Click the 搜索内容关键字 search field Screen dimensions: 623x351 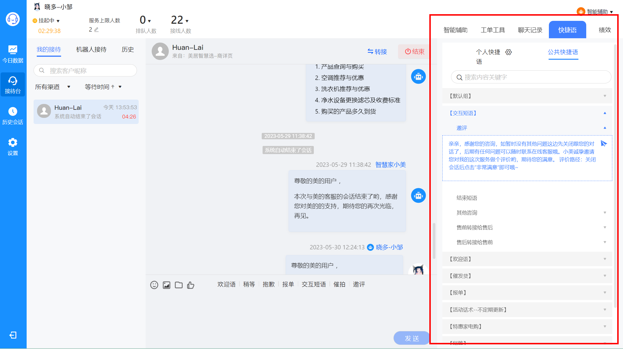click(x=531, y=77)
